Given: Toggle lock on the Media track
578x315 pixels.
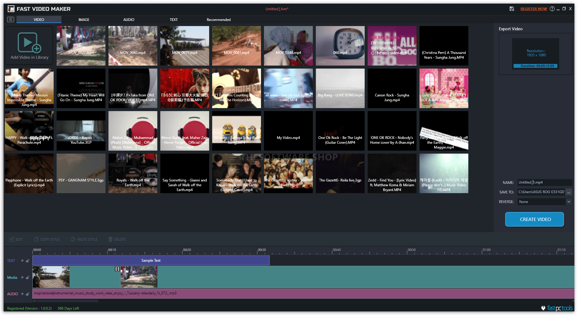Looking at the screenshot, I should tap(27, 277).
